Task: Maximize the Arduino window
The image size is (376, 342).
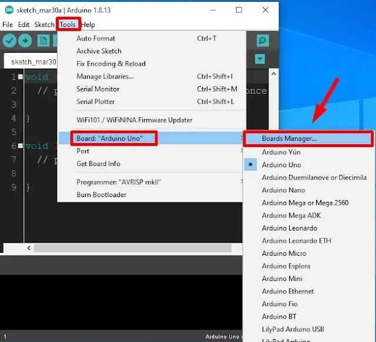Action: pyautogui.click(x=239, y=10)
